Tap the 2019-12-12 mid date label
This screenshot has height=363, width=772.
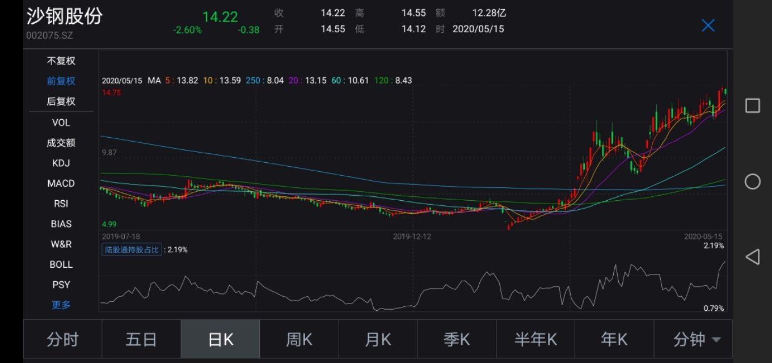pyautogui.click(x=412, y=236)
